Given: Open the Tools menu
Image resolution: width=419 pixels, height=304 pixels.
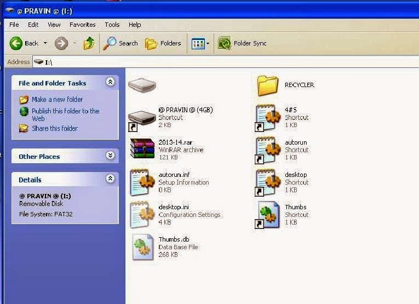Looking at the screenshot, I should 112,25.
